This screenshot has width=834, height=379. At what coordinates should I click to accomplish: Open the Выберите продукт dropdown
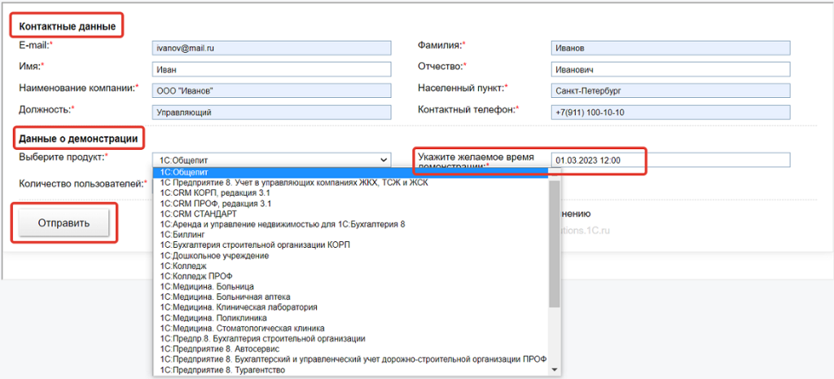(x=271, y=161)
